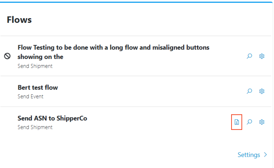Open the gear settings for the Flow Testing flow
This screenshot has height=168, width=274.
coord(262,56)
